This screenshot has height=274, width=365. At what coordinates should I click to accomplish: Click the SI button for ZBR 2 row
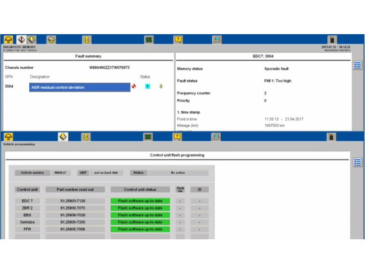[199, 208]
